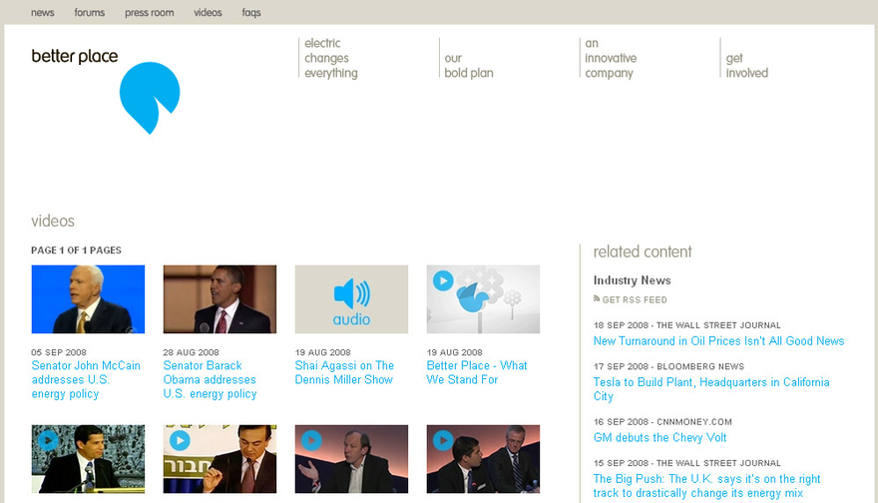Click the John McCain video thumbnail

click(x=88, y=299)
